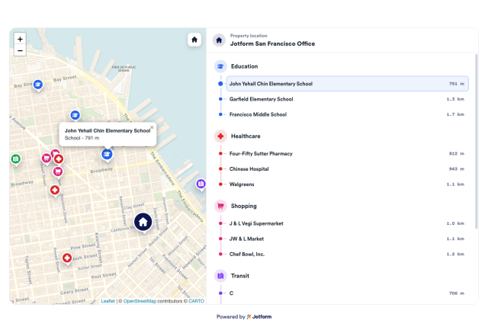Select the red healthcare marker beside the shopping markers
This screenshot has width=488, height=330.
pyautogui.click(x=59, y=159)
